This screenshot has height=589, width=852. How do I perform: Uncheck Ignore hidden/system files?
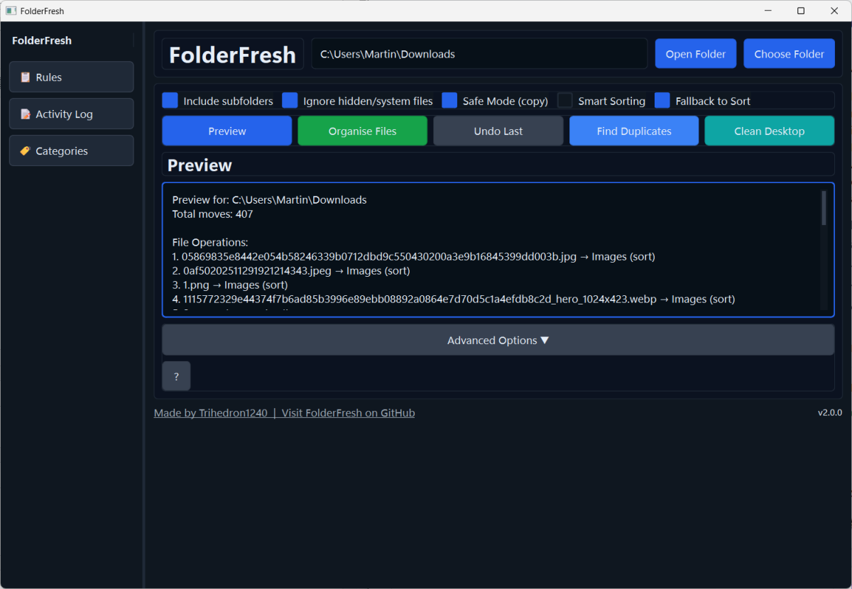point(290,100)
